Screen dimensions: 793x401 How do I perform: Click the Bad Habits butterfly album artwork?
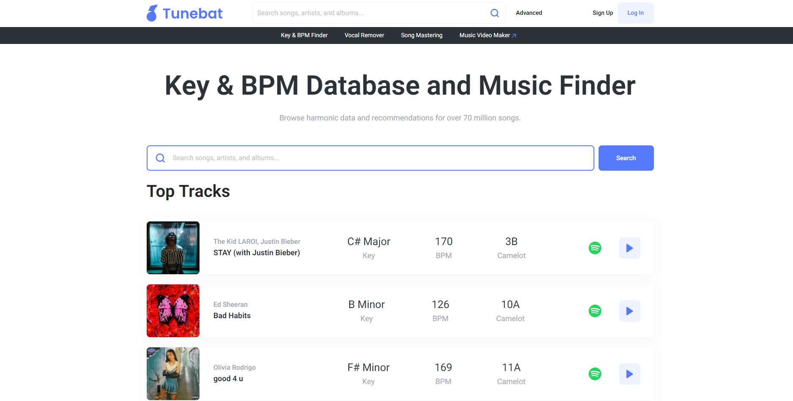173,311
